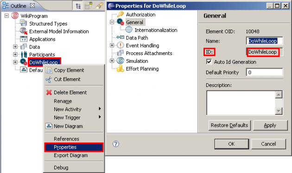Collapse the General node in properties tree
This screenshot has height=173, width=292.
click(112, 22)
